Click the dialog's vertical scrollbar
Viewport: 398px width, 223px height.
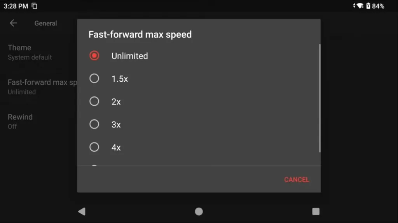[x=319, y=98]
